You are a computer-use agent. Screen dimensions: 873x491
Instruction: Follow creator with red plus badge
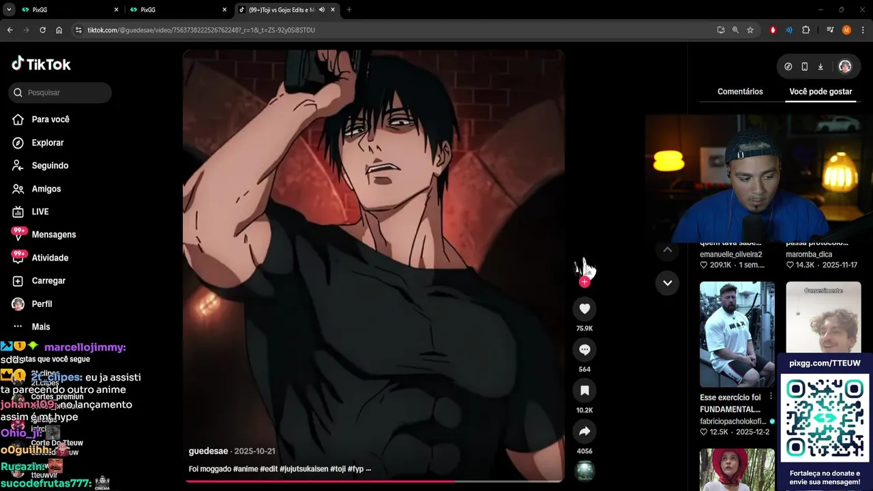(585, 282)
